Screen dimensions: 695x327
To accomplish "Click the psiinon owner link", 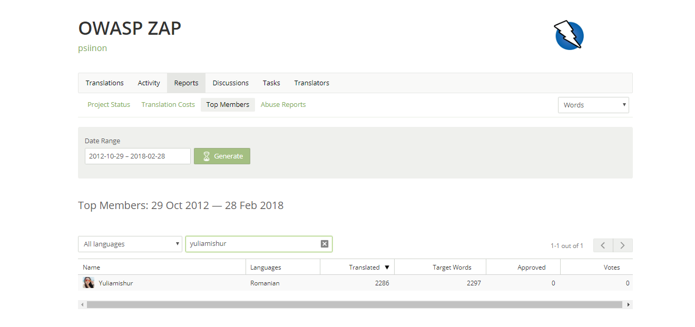I will coord(92,48).
